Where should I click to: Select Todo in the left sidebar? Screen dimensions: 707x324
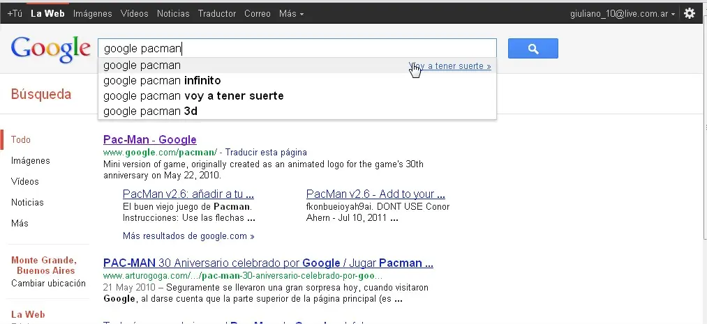21,139
